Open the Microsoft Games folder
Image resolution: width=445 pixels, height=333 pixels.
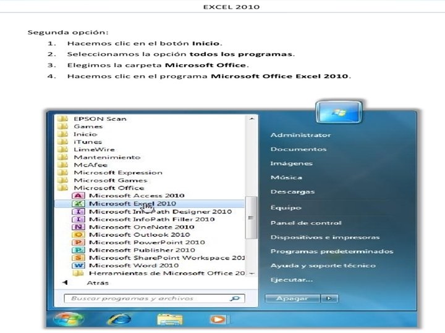click(x=111, y=180)
